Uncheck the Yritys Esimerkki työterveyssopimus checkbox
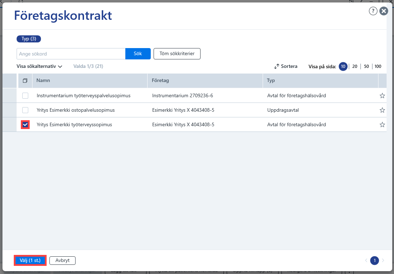394x274 pixels. [x=25, y=124]
